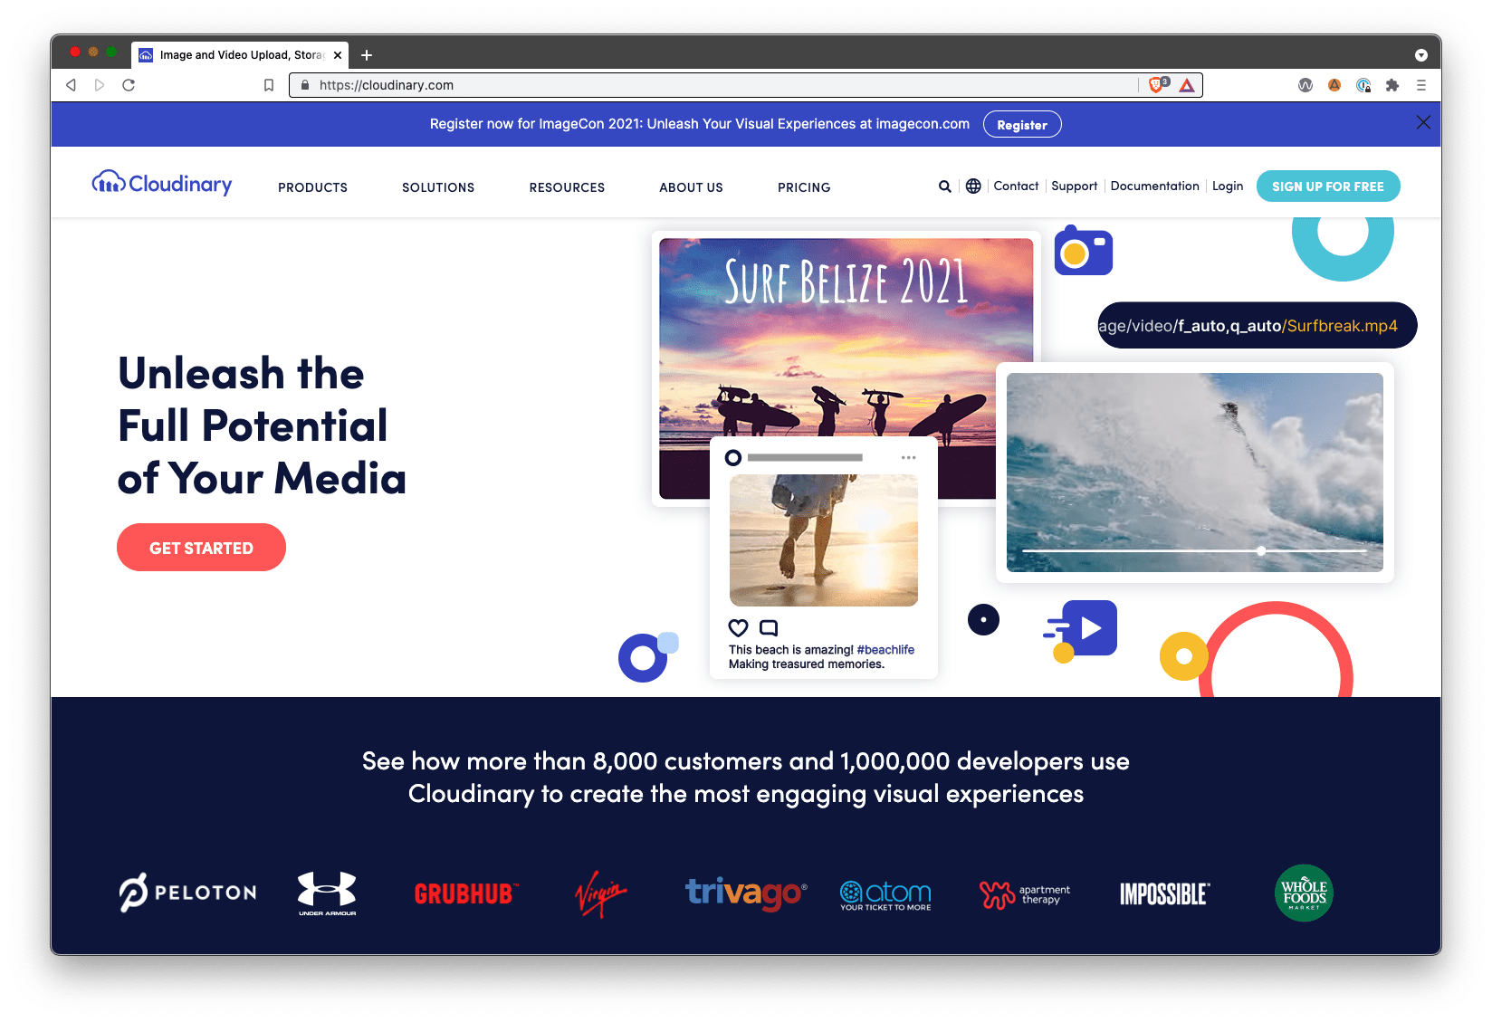Click the comment bubble icon on post card
Image resolution: width=1492 pixels, height=1022 pixels.
(x=769, y=627)
